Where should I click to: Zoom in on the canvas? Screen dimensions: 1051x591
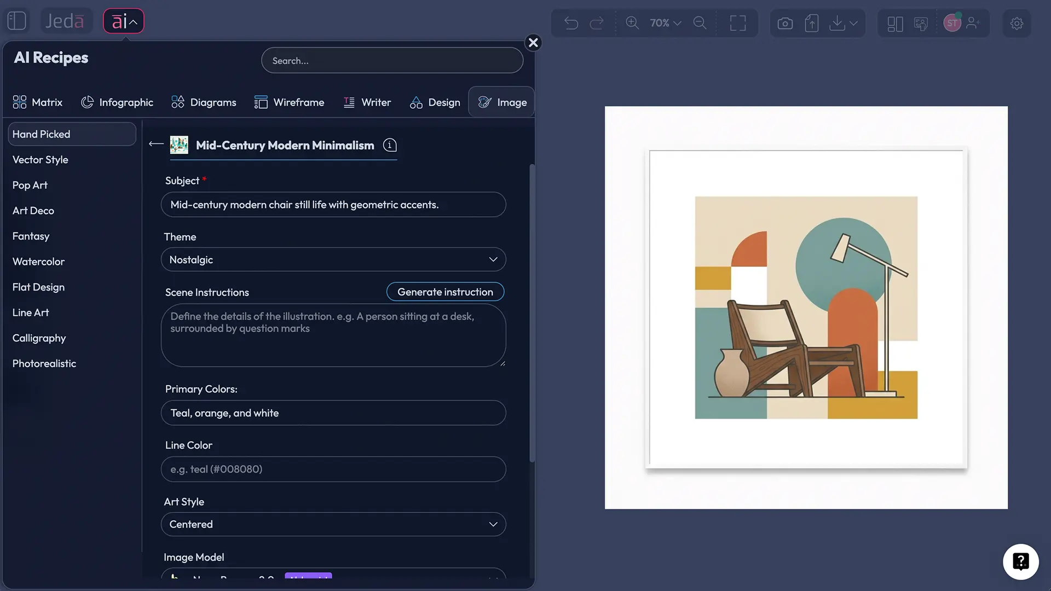[x=632, y=23]
